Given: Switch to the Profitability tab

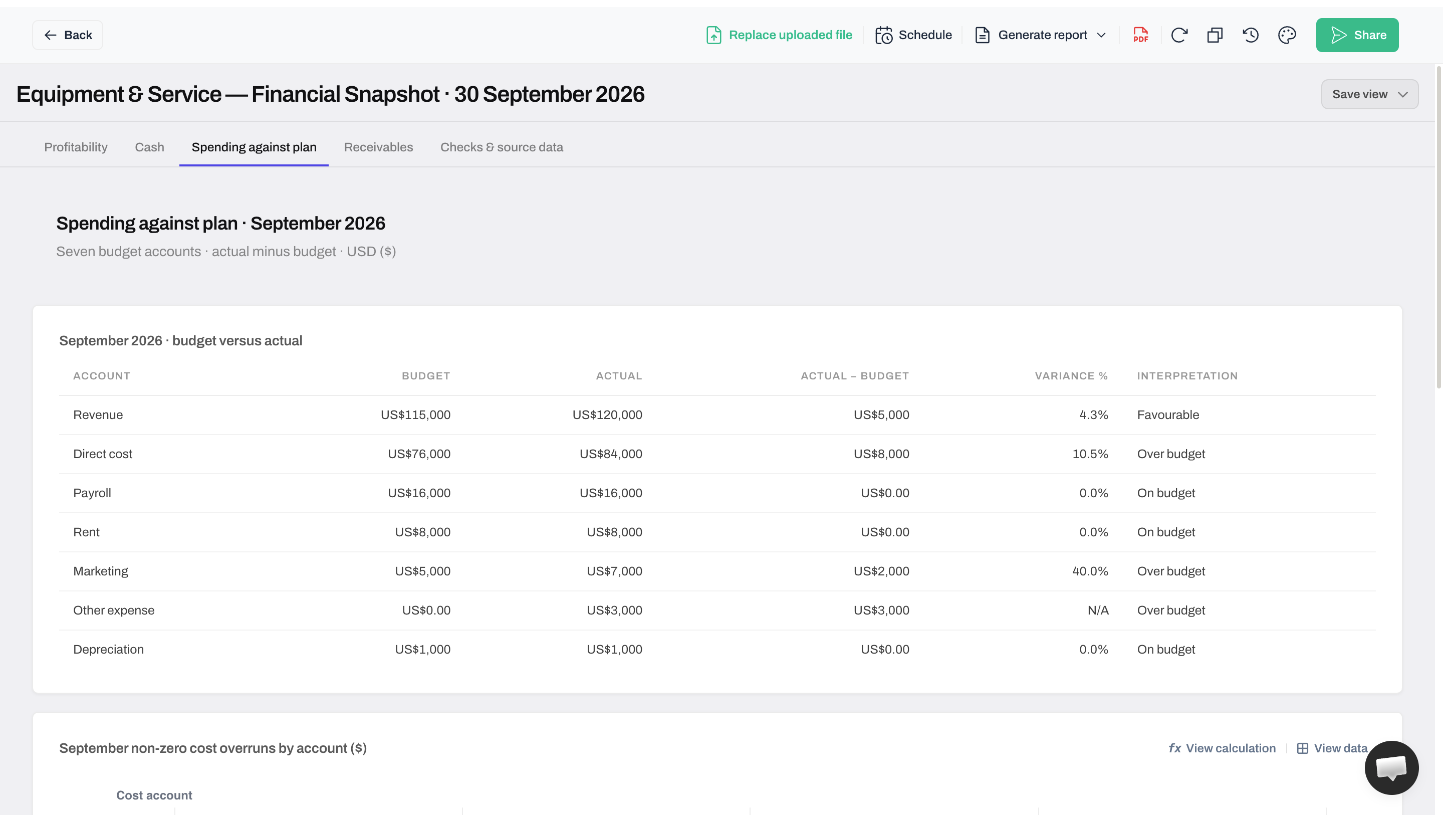Looking at the screenshot, I should pos(76,147).
